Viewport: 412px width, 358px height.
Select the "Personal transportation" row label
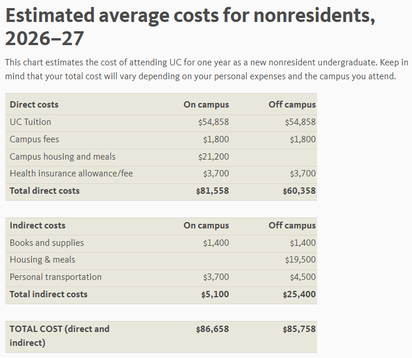pos(56,277)
